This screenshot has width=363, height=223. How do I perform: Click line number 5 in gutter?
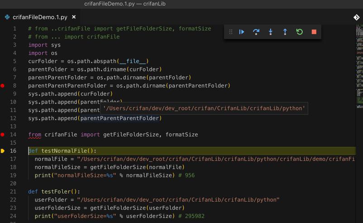click(x=14, y=61)
